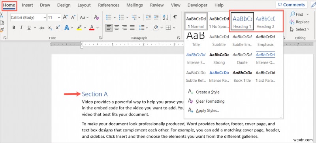
Task: Toggle Bold formatting
Action: click(14, 28)
